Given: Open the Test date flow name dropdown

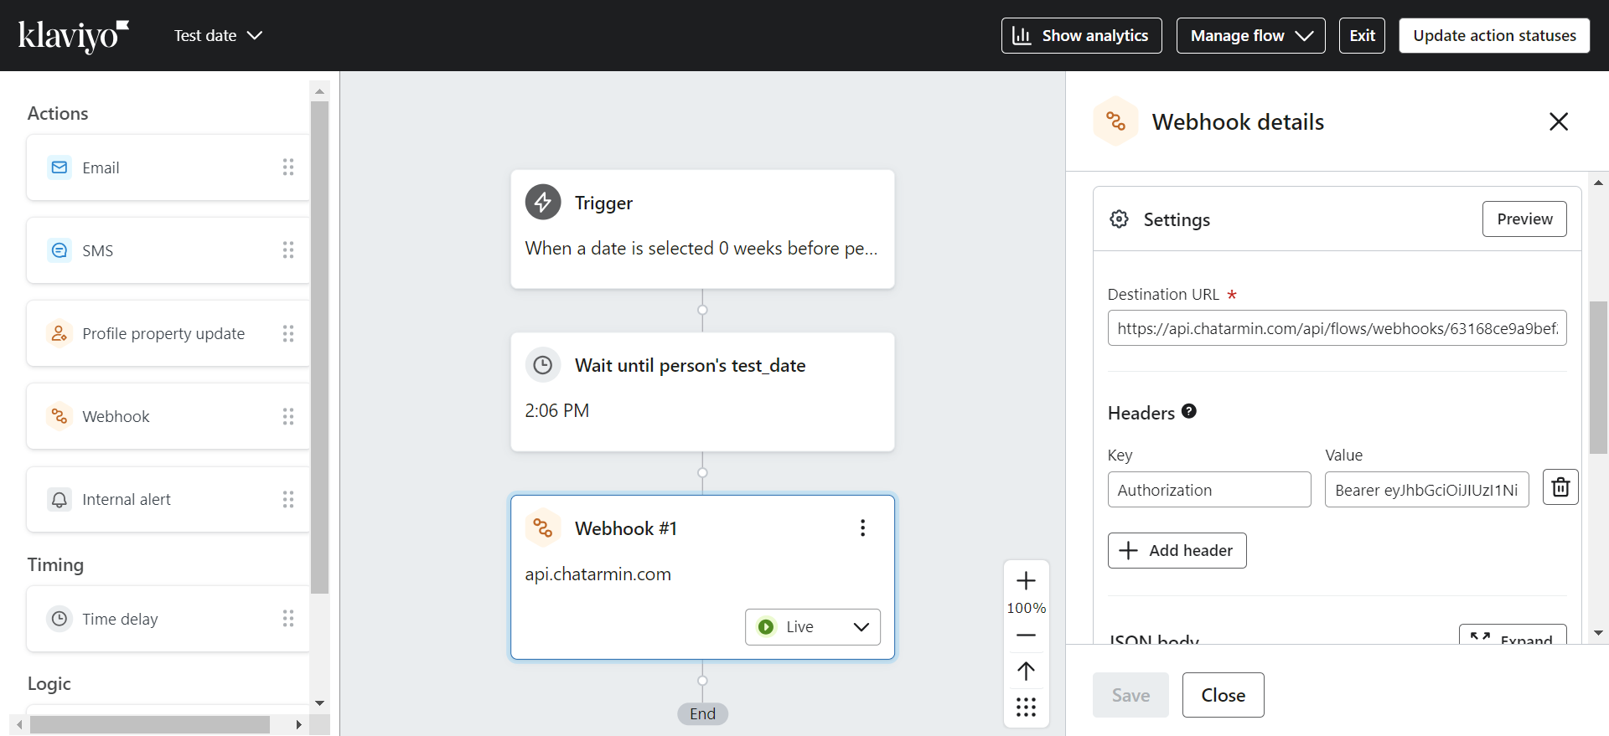Looking at the screenshot, I should (218, 36).
